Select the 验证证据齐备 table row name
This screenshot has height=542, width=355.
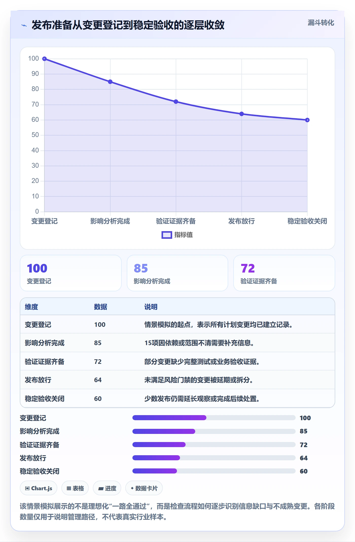coord(45,362)
